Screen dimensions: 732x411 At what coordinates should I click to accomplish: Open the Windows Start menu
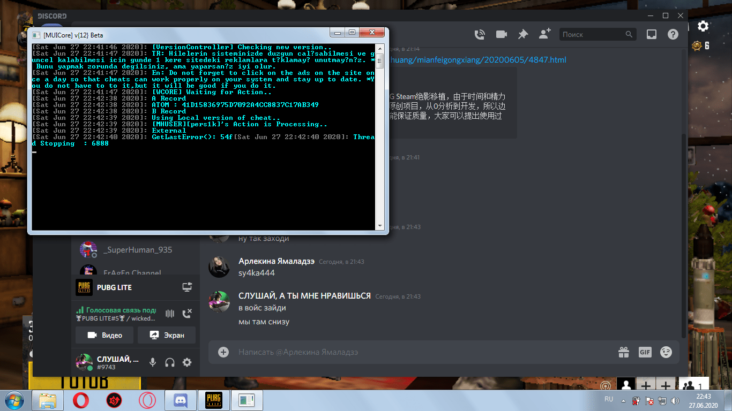point(14,400)
